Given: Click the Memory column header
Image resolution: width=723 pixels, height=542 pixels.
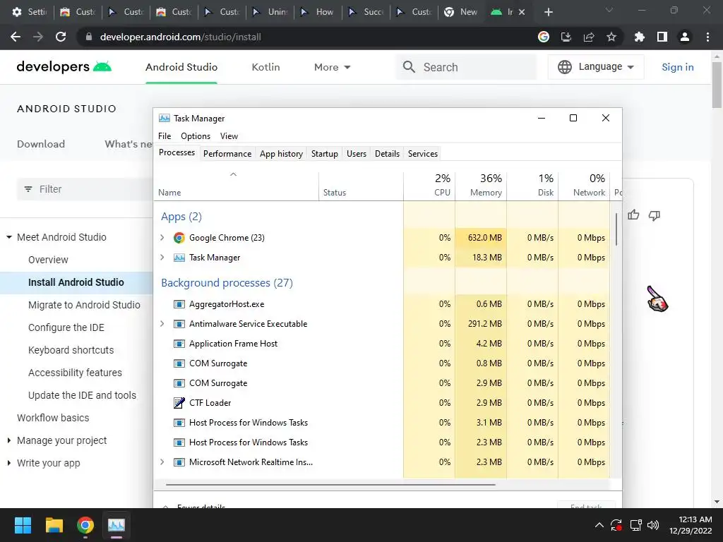Looking at the screenshot, I should (x=480, y=186).
